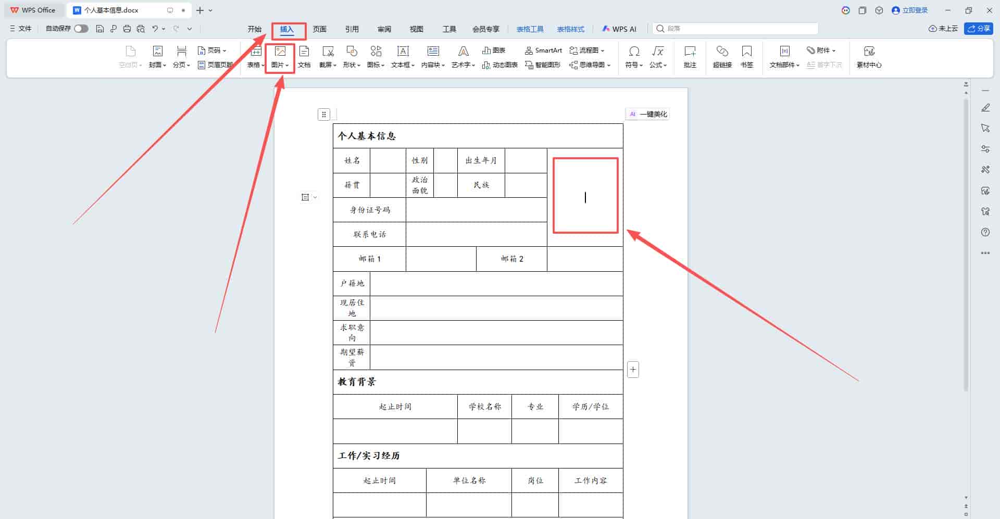The width and height of the screenshot is (1000, 519).
Task: Switch to the 工具 ribbon tab
Action: pyautogui.click(x=449, y=29)
